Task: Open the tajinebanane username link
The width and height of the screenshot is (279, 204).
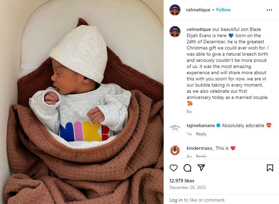Action: (201, 125)
